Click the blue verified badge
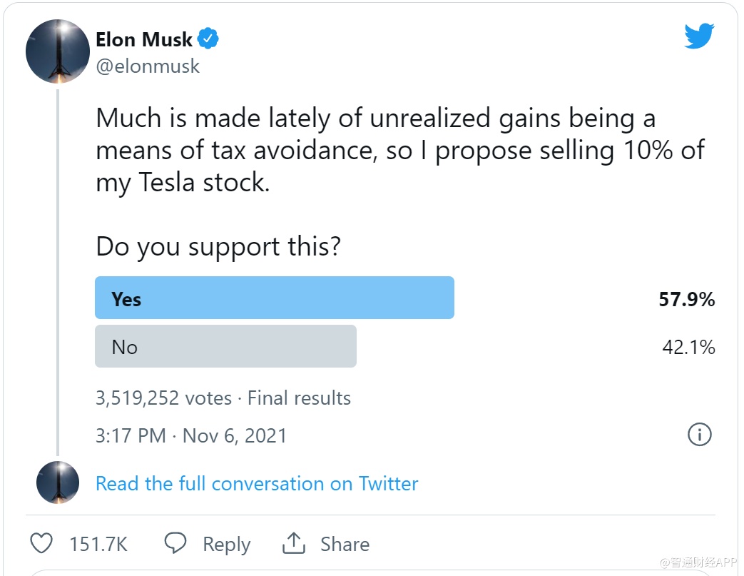Screen dimensions: 744x576 (x=208, y=39)
